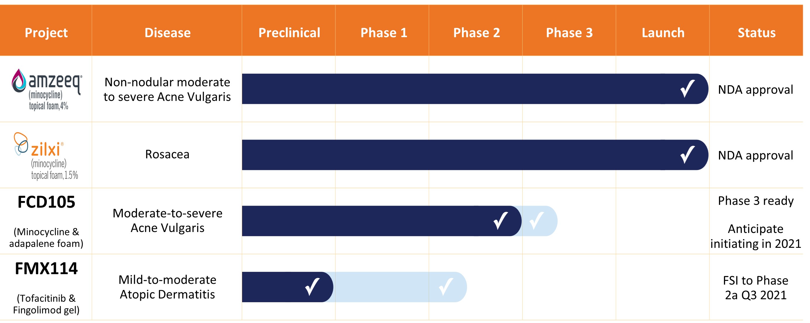This screenshot has height=323, width=810.
Task: Click the FMX114 project name
Action: [x=46, y=269]
